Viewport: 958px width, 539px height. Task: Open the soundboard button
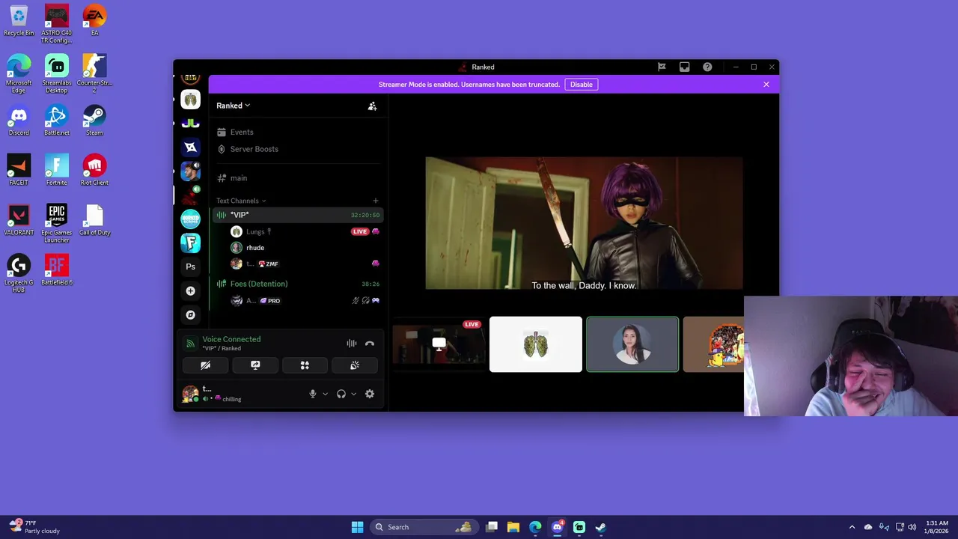pyautogui.click(x=355, y=365)
